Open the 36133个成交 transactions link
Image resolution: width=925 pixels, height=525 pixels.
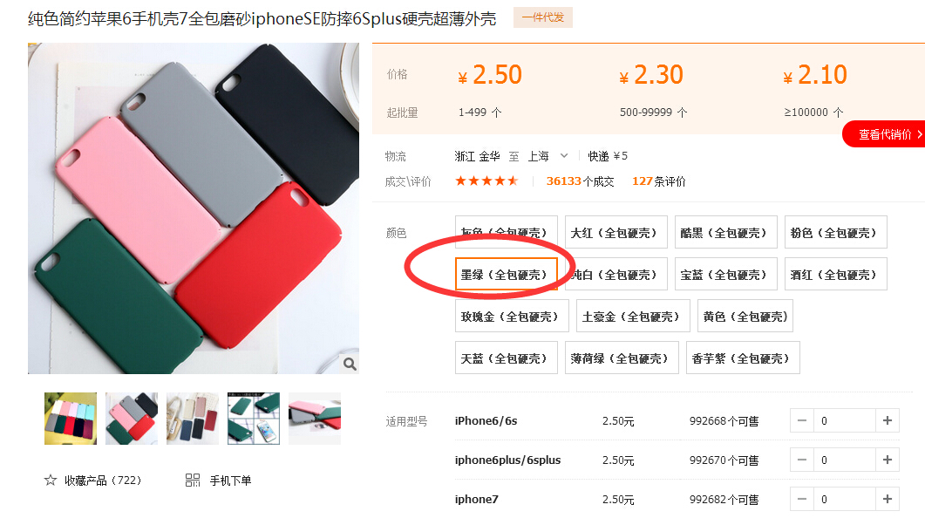[x=580, y=181]
